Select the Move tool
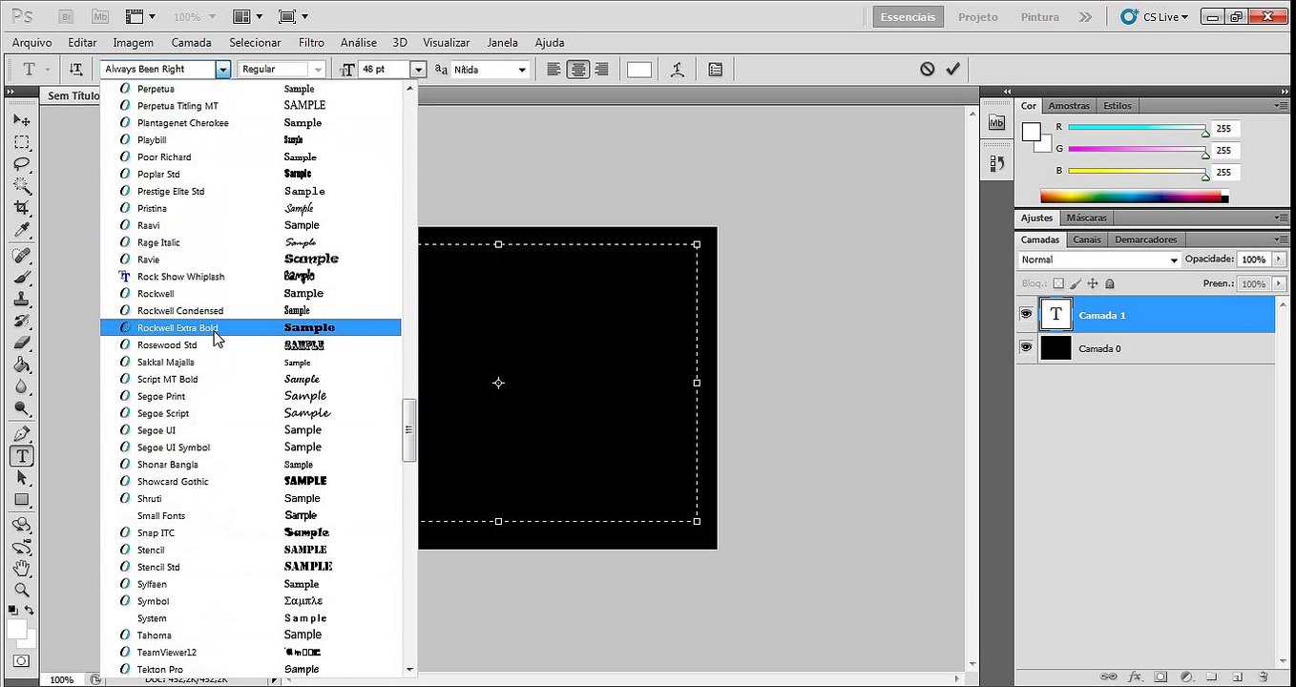 click(21, 121)
